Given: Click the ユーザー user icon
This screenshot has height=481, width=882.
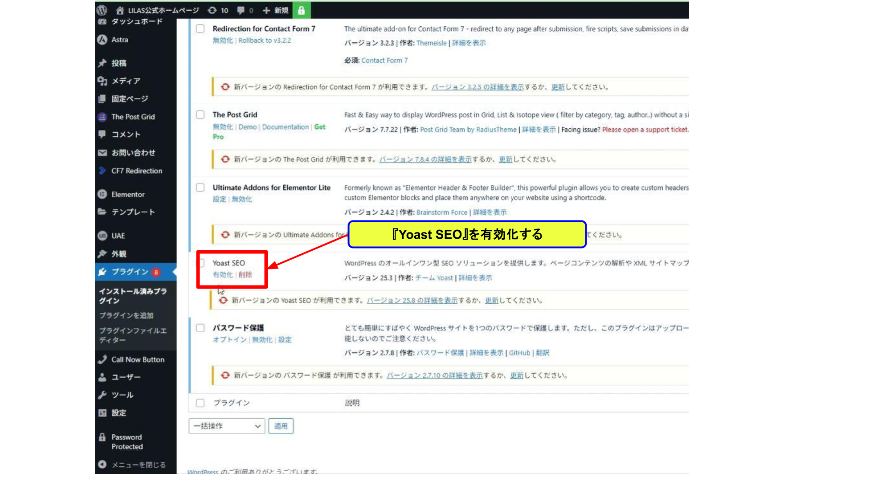Looking at the screenshot, I should [102, 377].
